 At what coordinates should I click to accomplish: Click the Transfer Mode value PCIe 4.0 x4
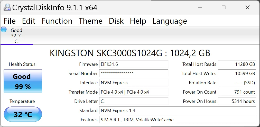pos(134,92)
